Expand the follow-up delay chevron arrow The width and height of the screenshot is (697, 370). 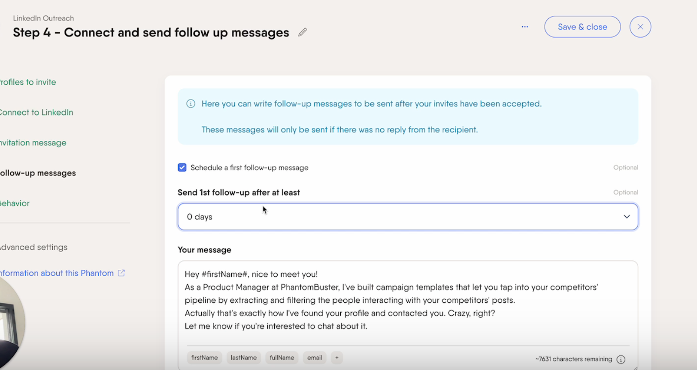pos(627,217)
